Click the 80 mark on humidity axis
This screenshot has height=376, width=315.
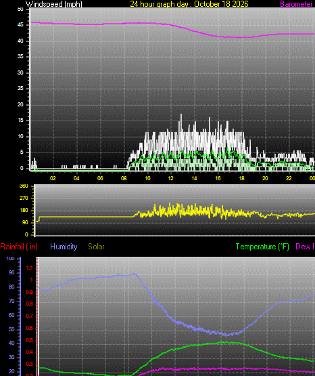click(x=11, y=287)
